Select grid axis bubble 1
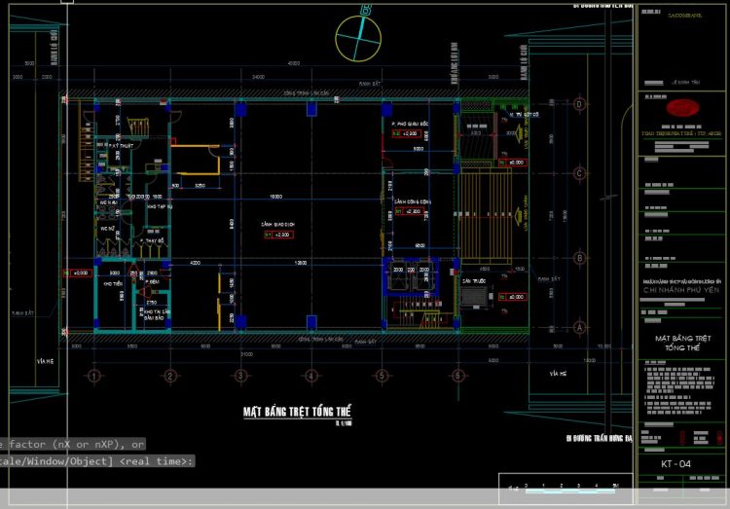This screenshot has height=509, width=730. pos(93,376)
